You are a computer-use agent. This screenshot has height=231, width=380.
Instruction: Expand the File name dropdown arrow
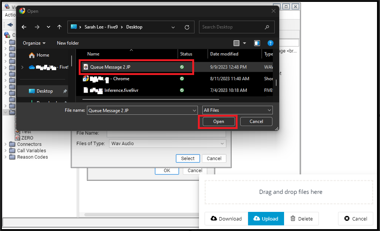click(194, 111)
